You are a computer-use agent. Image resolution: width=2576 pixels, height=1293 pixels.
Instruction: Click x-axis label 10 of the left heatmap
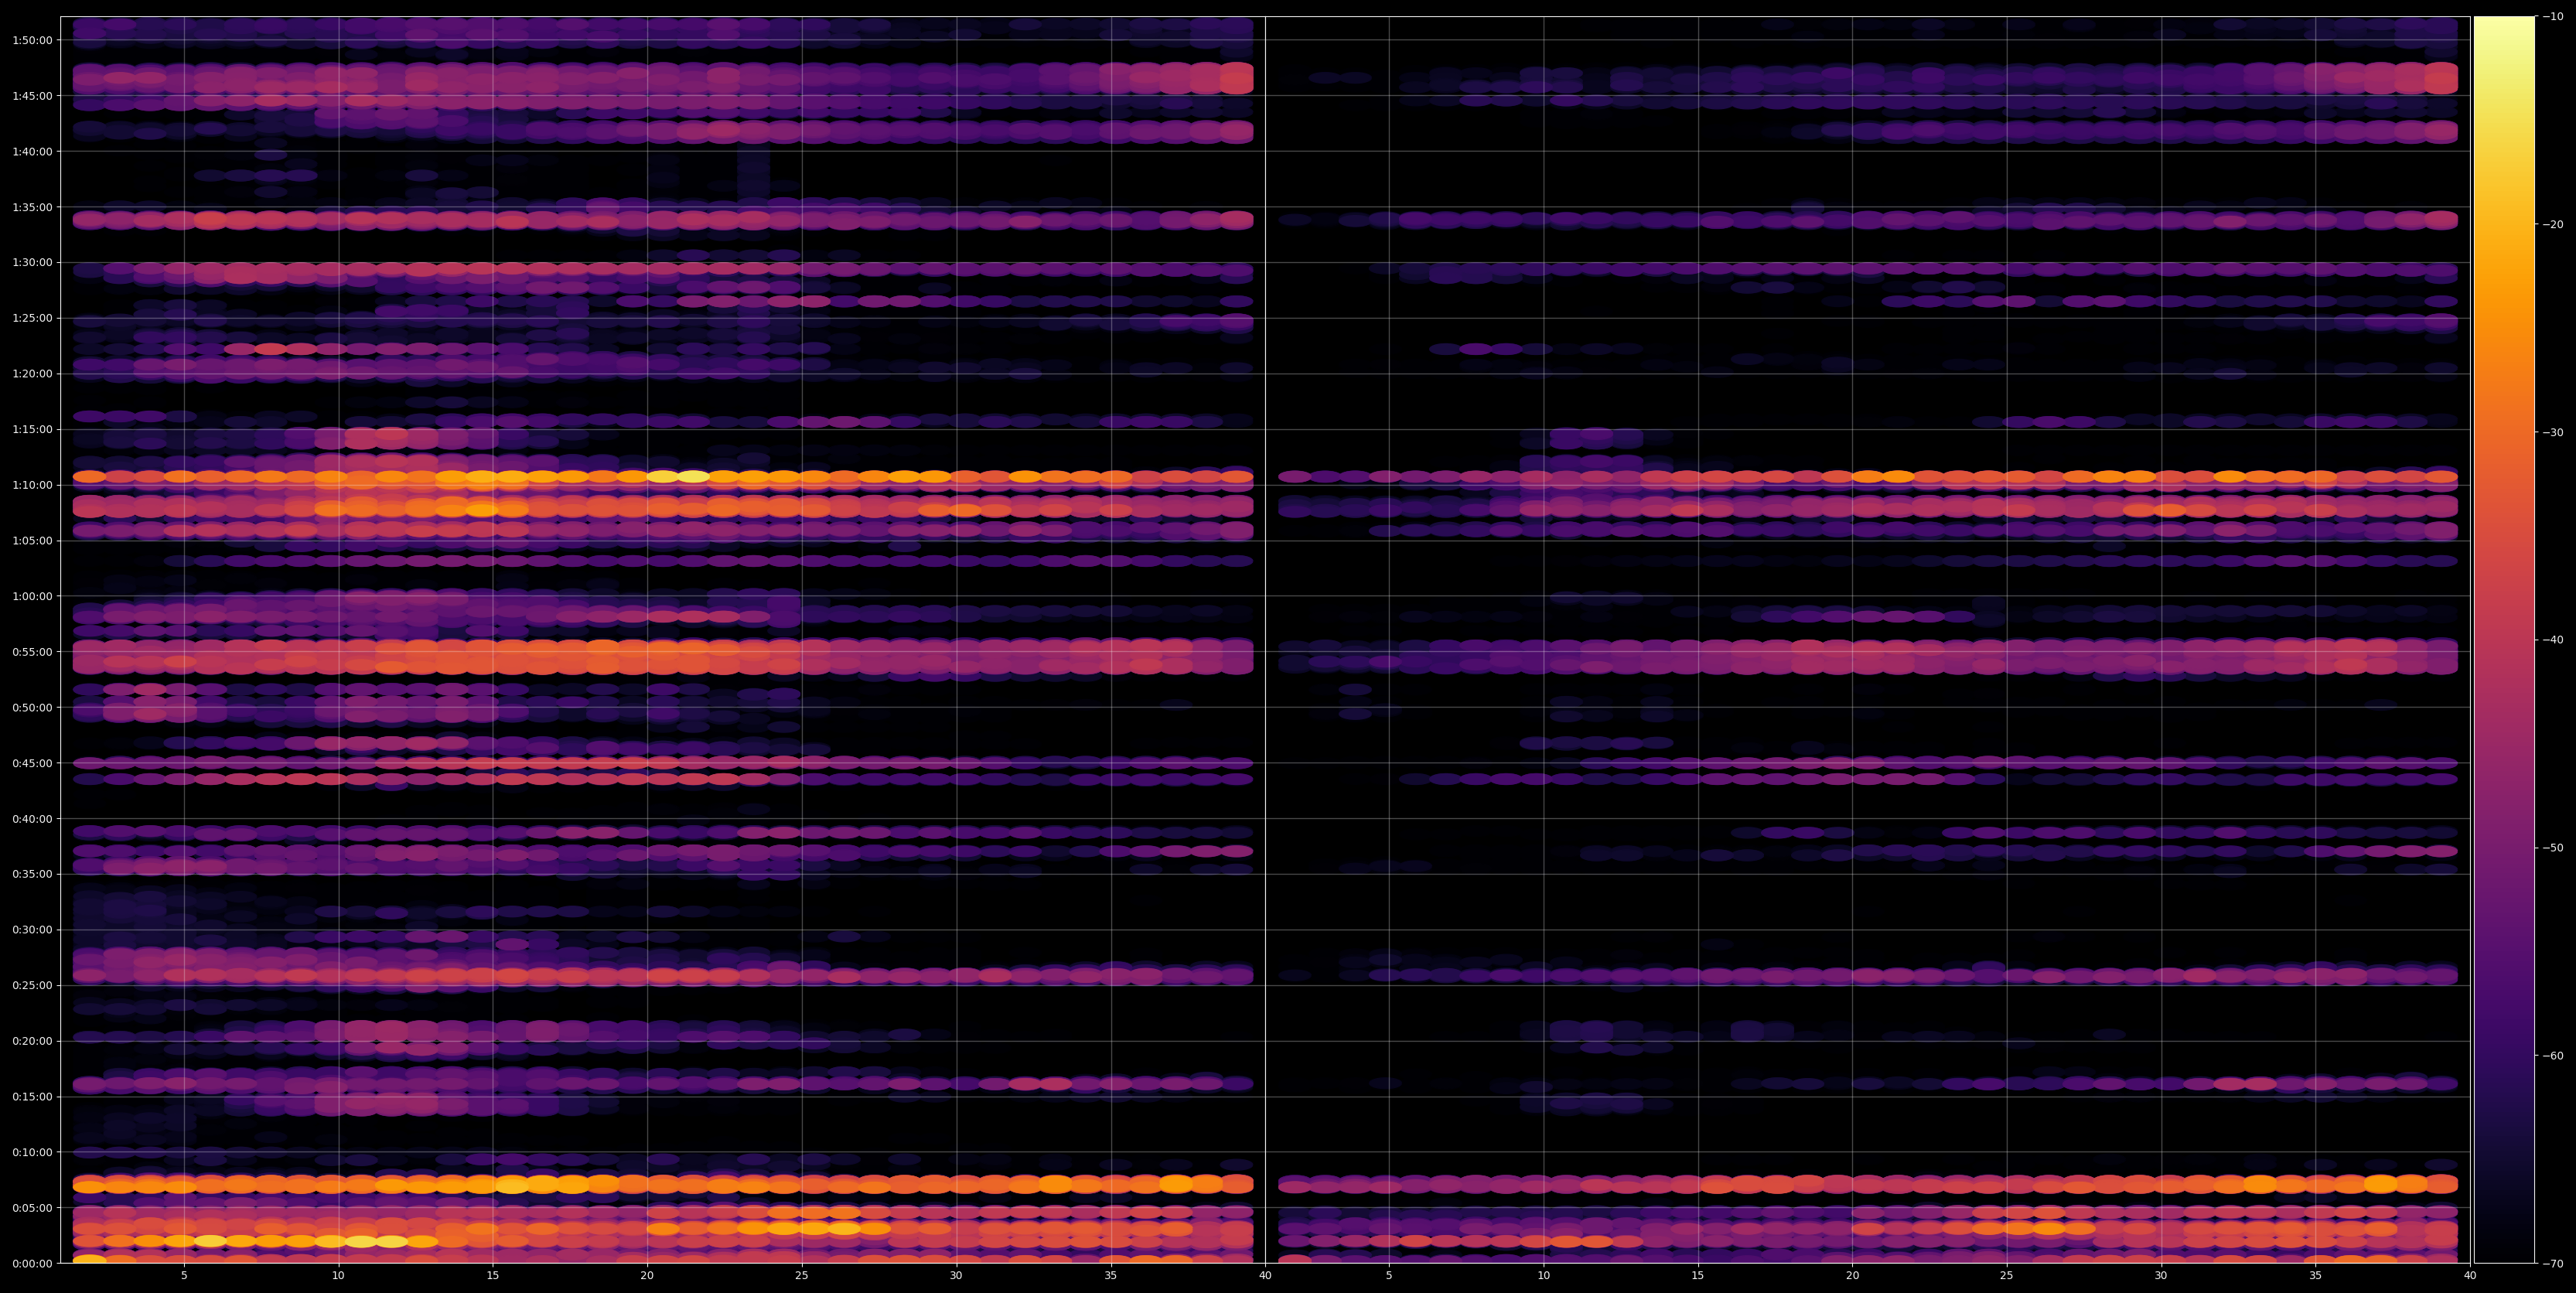point(338,1276)
